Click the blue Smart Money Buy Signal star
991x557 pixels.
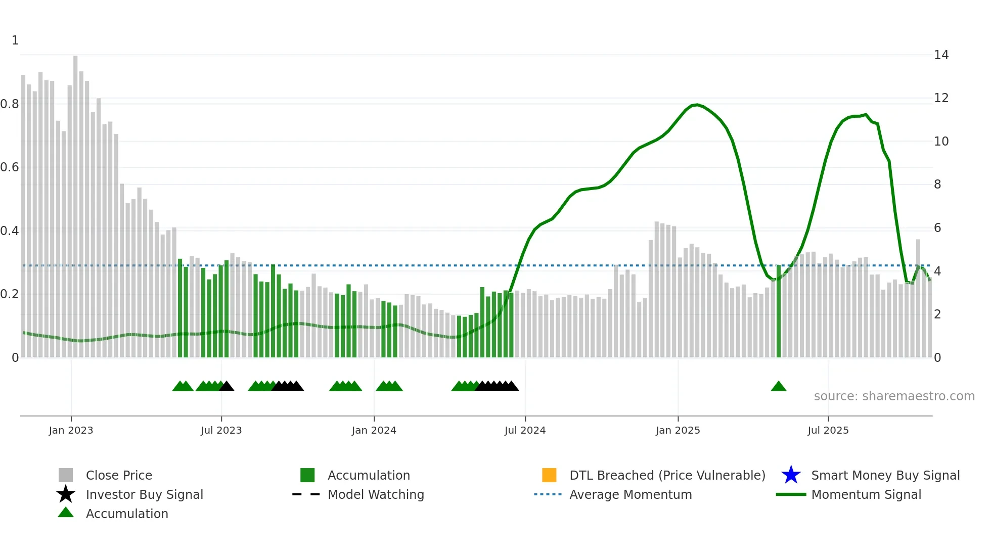click(791, 475)
